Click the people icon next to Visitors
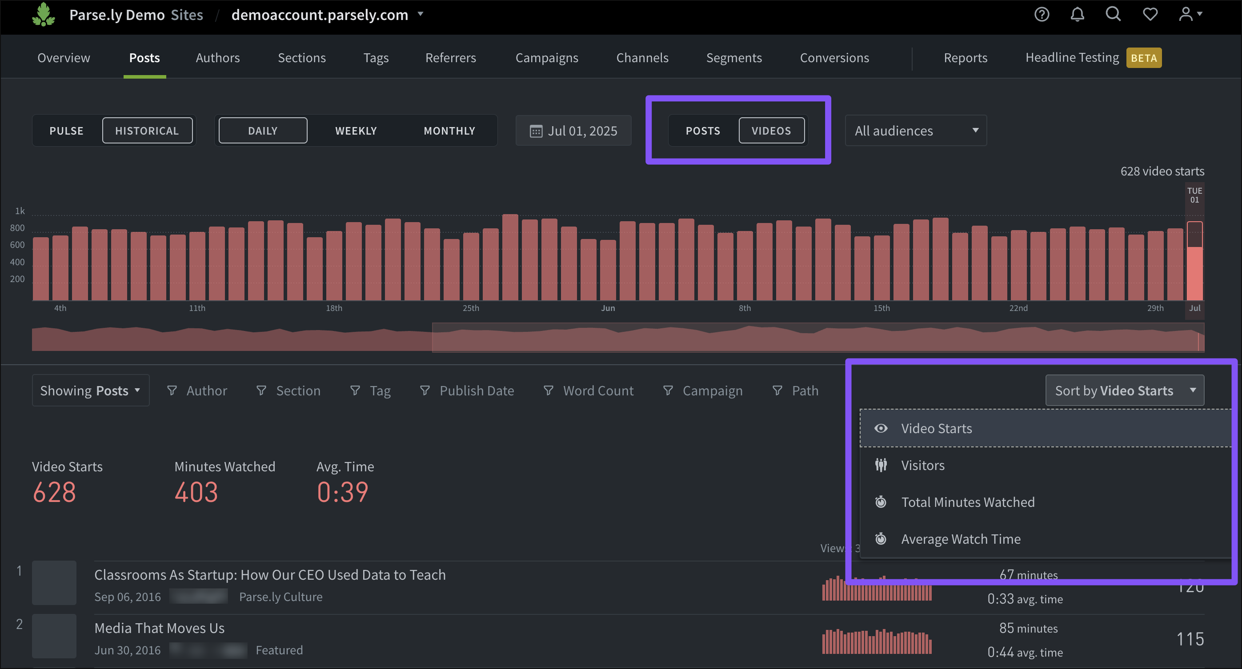Screen dimensions: 1242x669 click(x=881, y=465)
